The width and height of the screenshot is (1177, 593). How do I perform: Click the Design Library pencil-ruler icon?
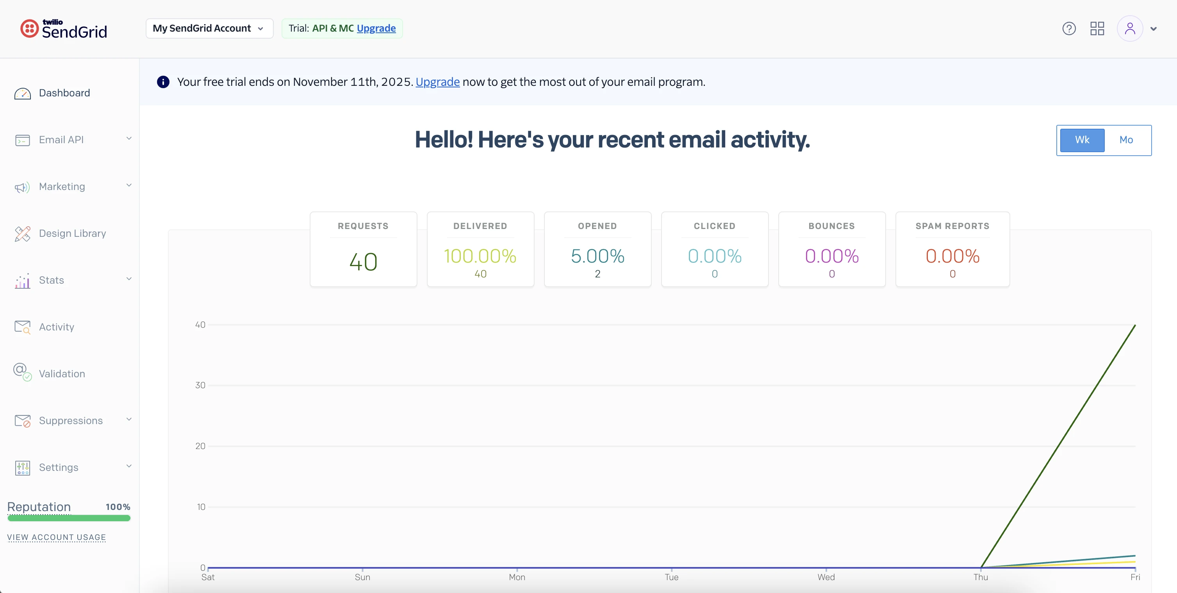pos(22,234)
